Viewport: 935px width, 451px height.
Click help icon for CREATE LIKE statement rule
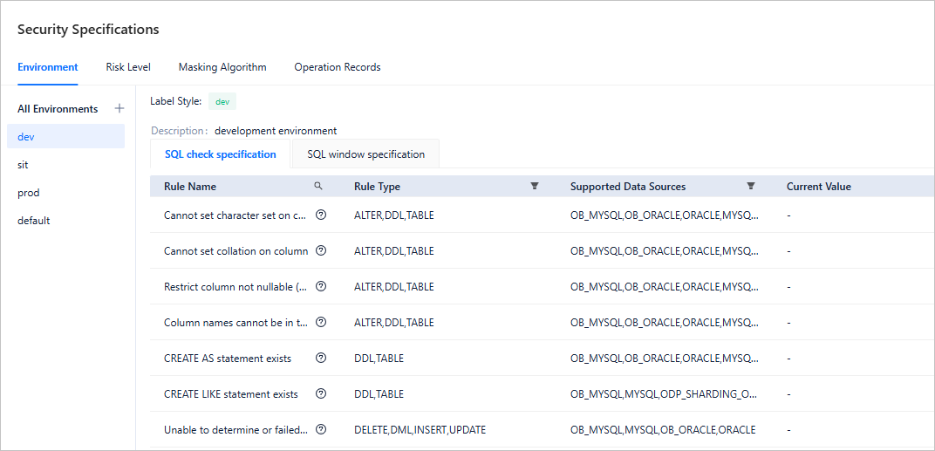click(321, 393)
